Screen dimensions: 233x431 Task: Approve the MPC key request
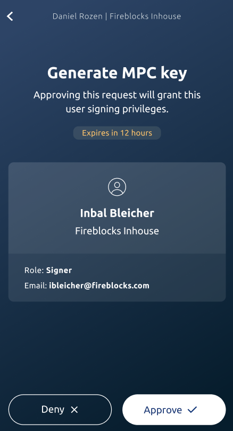coord(174,410)
